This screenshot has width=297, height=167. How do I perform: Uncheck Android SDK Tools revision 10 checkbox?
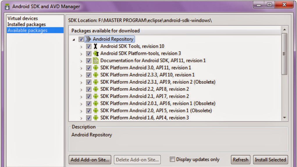tap(88, 46)
